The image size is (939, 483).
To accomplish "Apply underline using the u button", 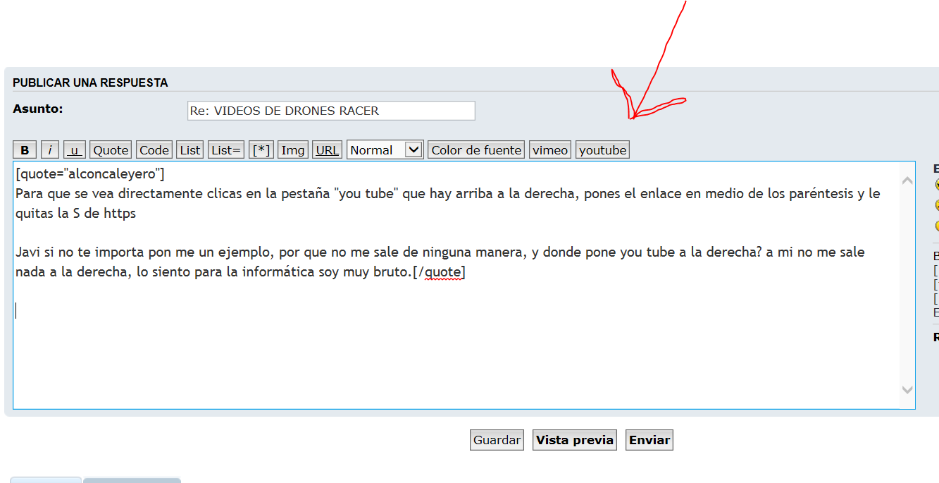I will tap(75, 150).
